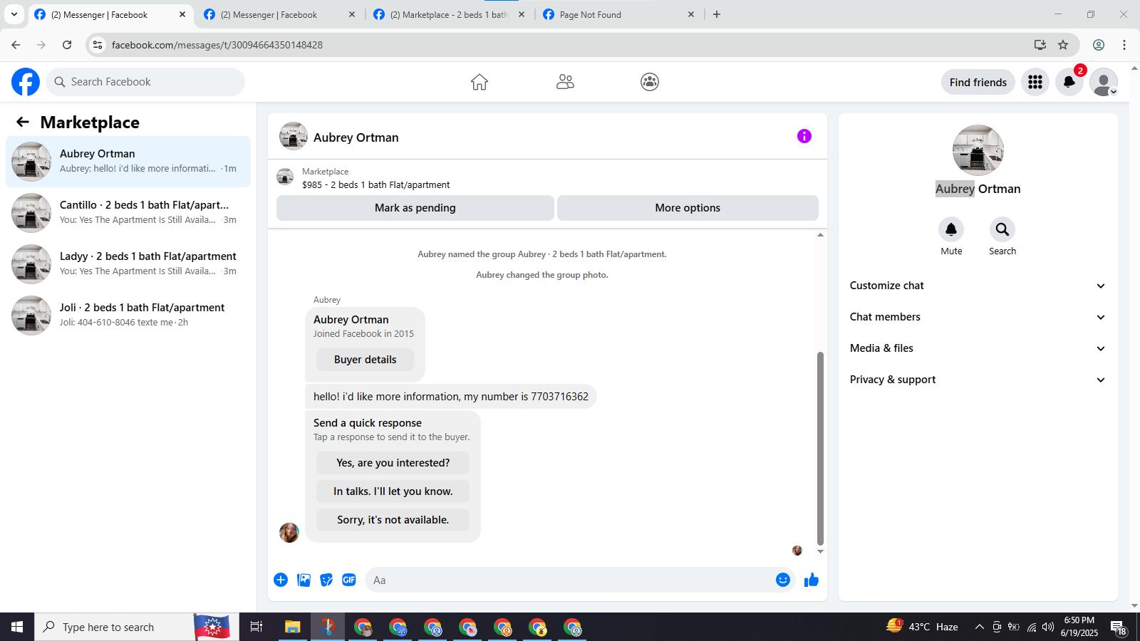View site information in the address bar
The width and height of the screenshot is (1140, 641).
98,45
